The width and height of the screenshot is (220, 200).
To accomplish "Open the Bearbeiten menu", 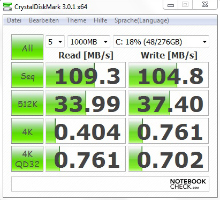I will pyautogui.click(x=44, y=20).
